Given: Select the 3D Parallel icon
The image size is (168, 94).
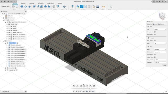Looking at the screenshot, I should point(42,7).
